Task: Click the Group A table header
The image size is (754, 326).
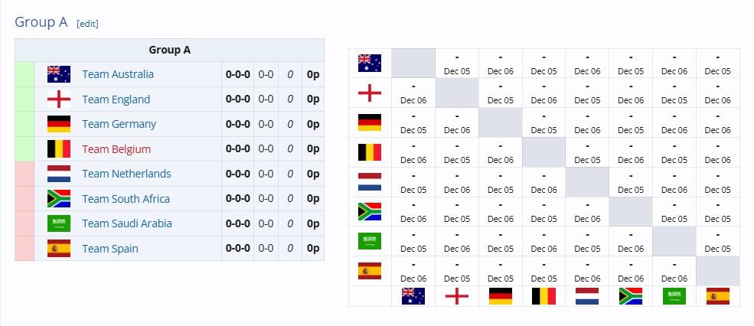Action: point(169,50)
